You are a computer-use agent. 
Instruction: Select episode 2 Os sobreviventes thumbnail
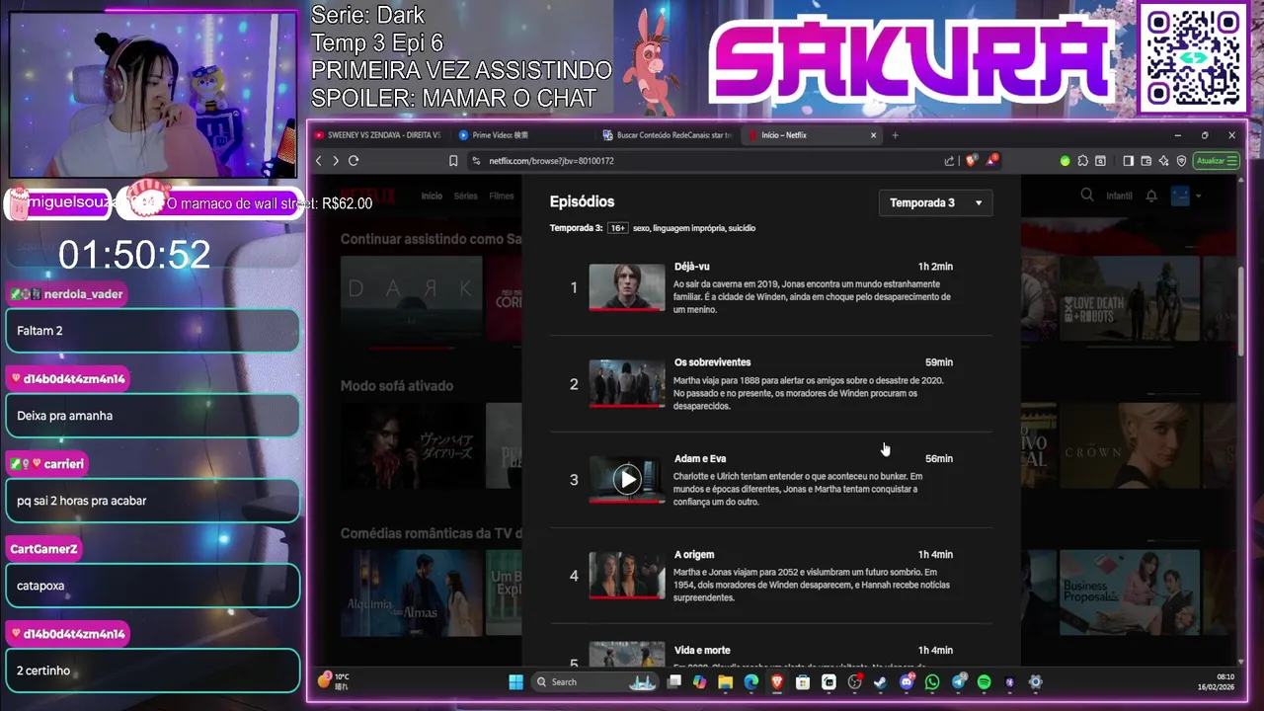(x=627, y=384)
